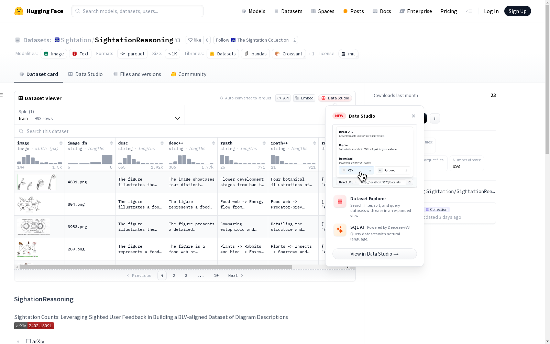Screen dimensions: 550x344
Task: Click the mit license tag
Action: click(x=348, y=54)
